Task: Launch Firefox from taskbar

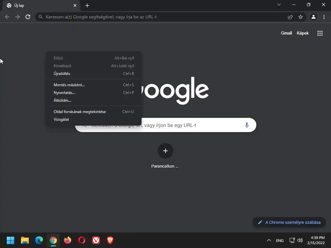Action: tap(68, 240)
